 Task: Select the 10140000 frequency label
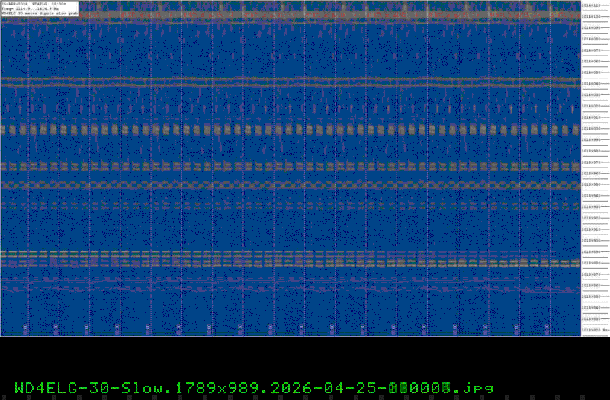(x=590, y=129)
